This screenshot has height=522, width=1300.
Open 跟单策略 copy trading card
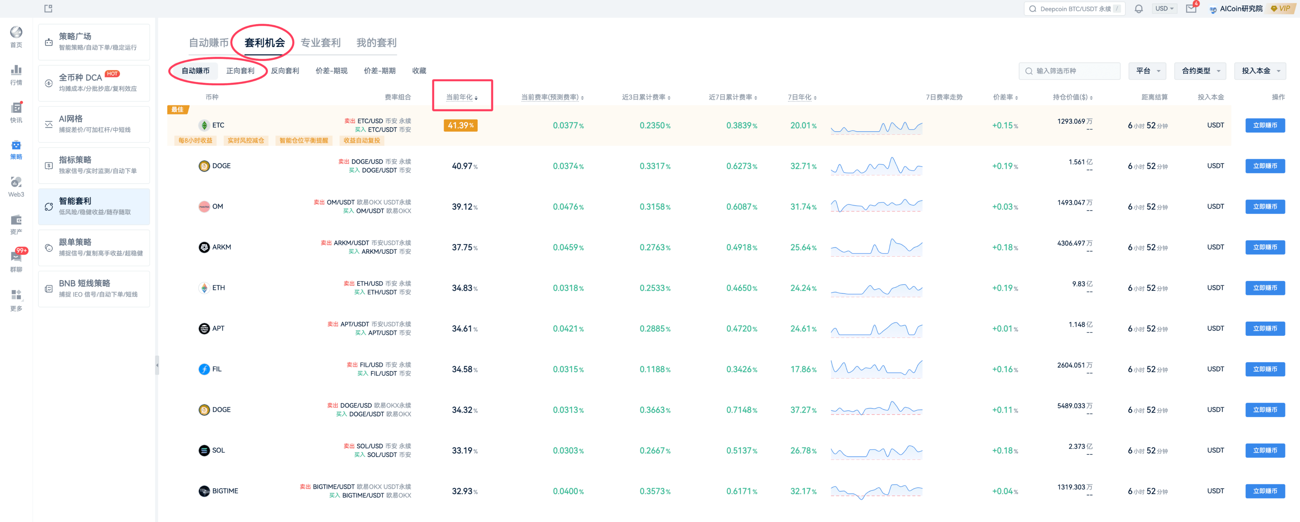94,248
